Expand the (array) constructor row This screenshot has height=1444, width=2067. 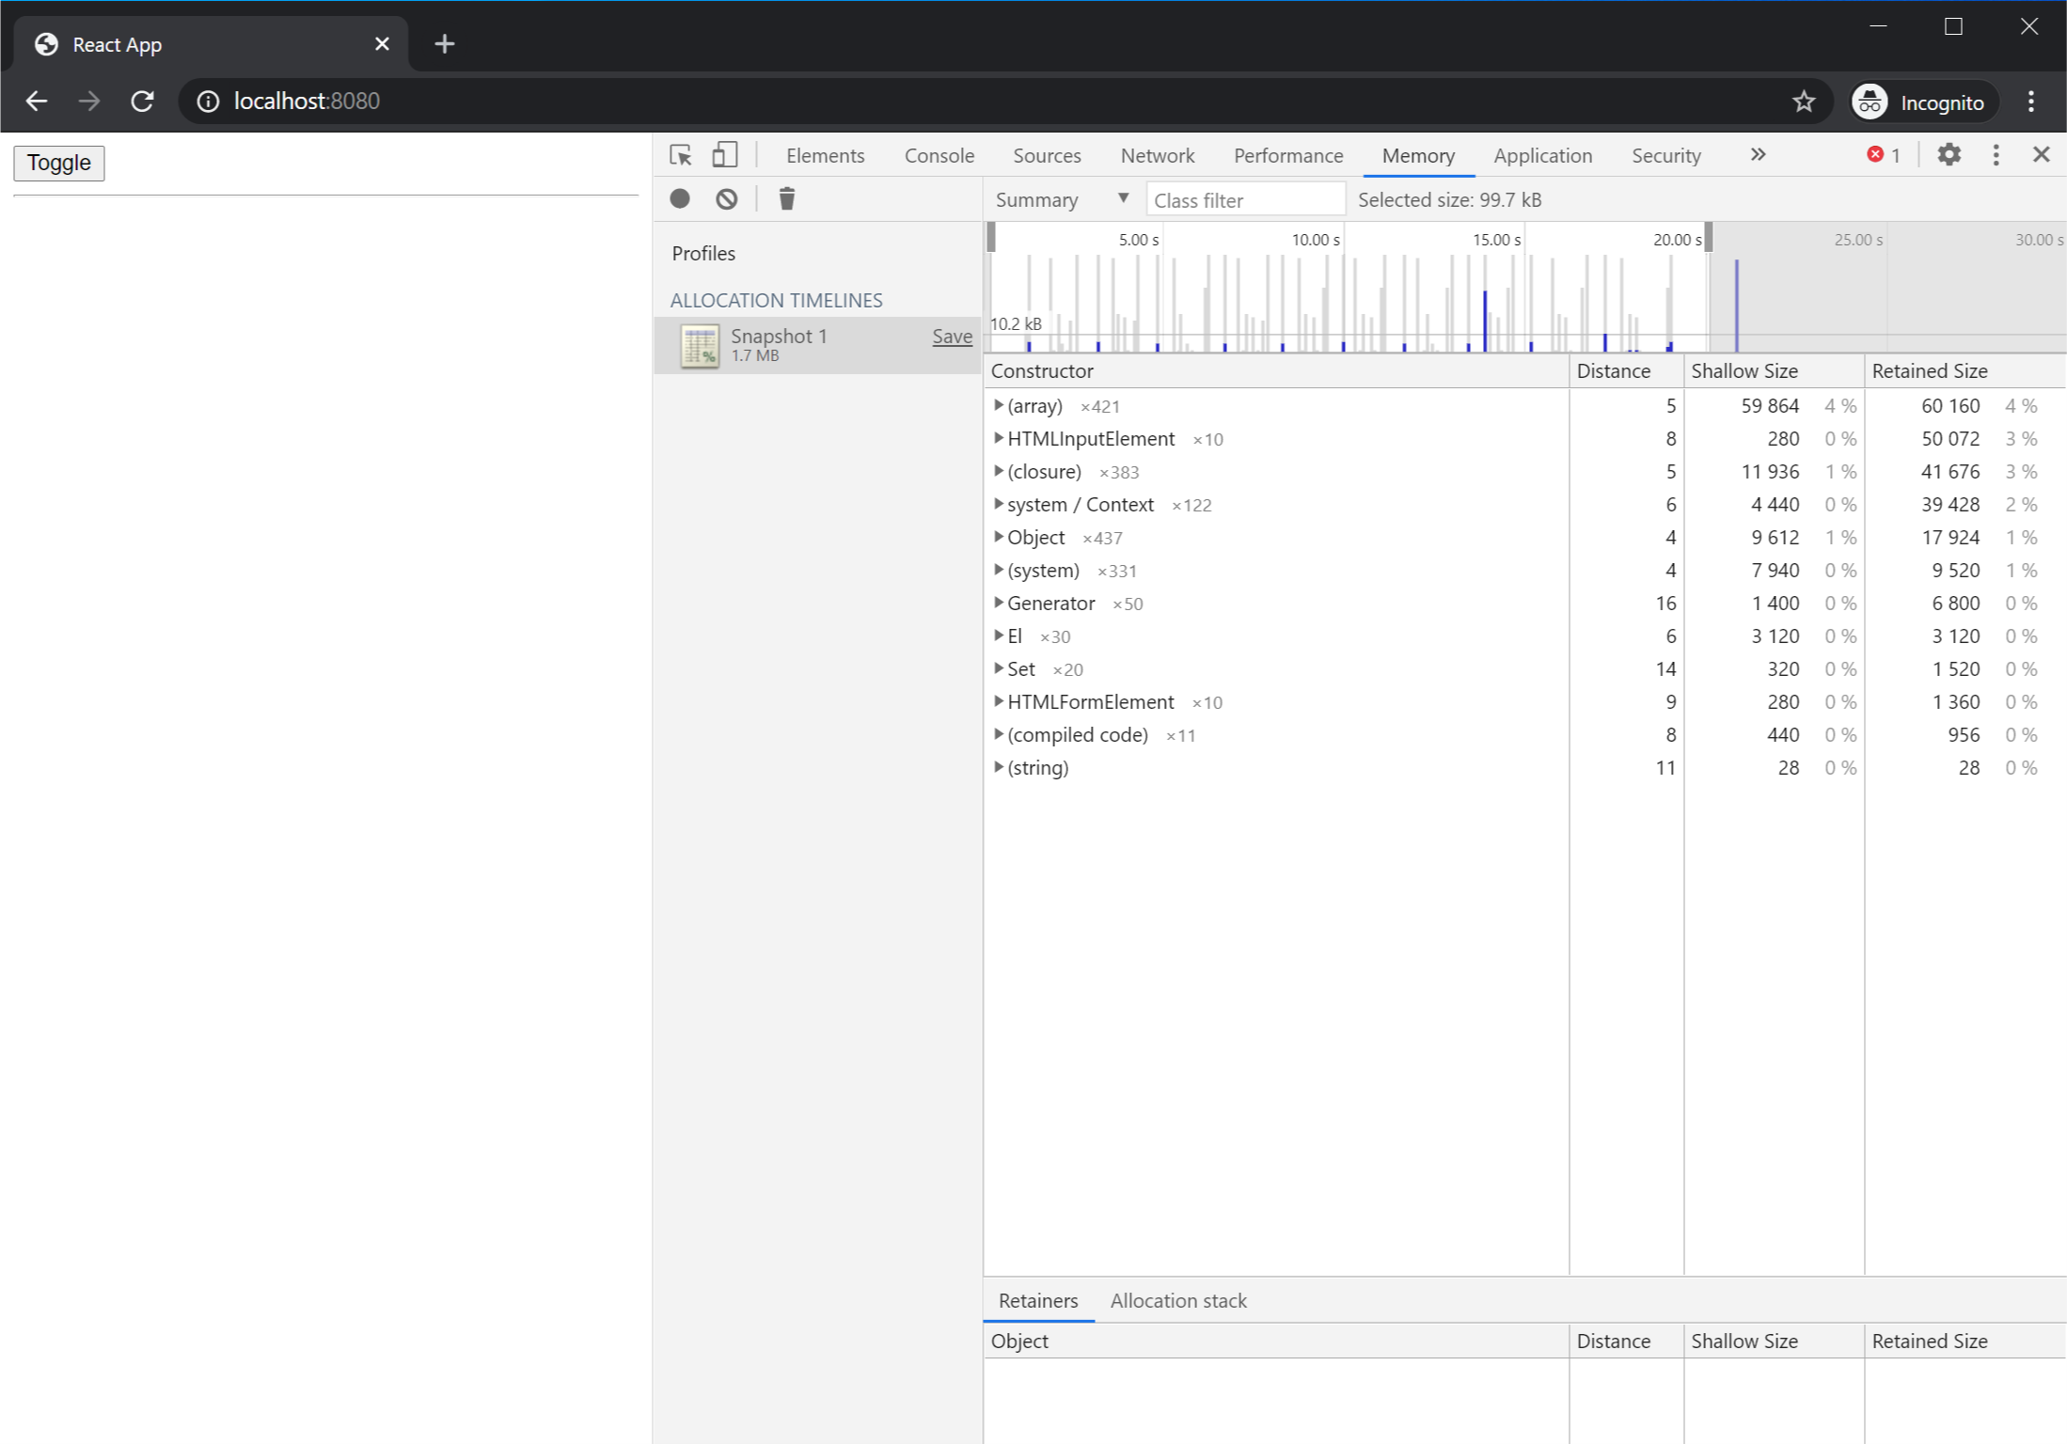pyautogui.click(x=999, y=406)
